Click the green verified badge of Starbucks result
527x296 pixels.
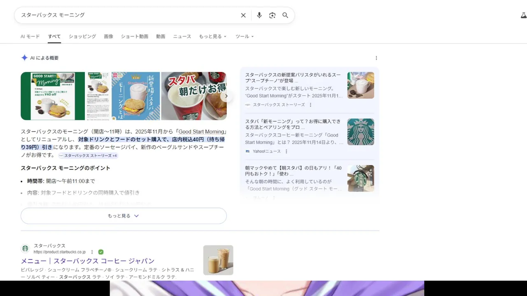pyautogui.click(x=101, y=252)
